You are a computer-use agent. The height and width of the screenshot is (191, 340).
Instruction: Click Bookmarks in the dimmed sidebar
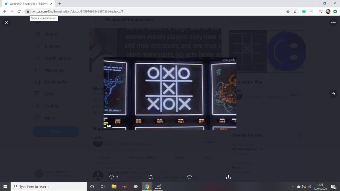tap(51, 82)
